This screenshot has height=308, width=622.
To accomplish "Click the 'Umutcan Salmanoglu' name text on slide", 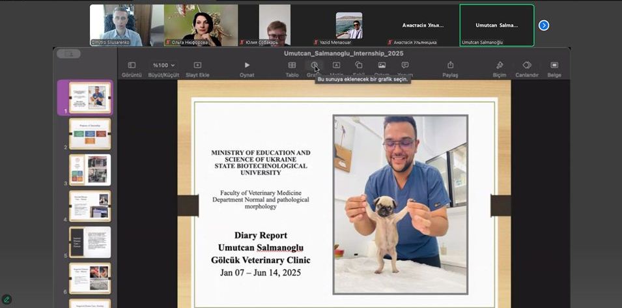I will 261,247.
